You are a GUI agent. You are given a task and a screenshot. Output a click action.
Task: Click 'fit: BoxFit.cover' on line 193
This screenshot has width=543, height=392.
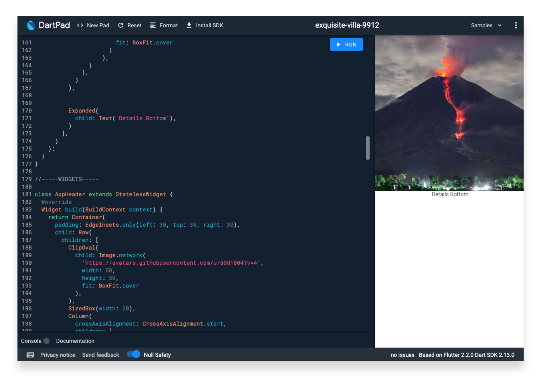click(110, 286)
